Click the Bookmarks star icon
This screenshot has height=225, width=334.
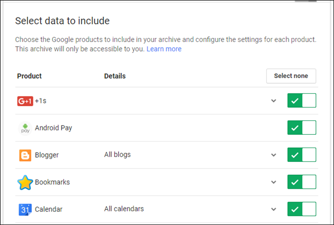click(x=25, y=182)
